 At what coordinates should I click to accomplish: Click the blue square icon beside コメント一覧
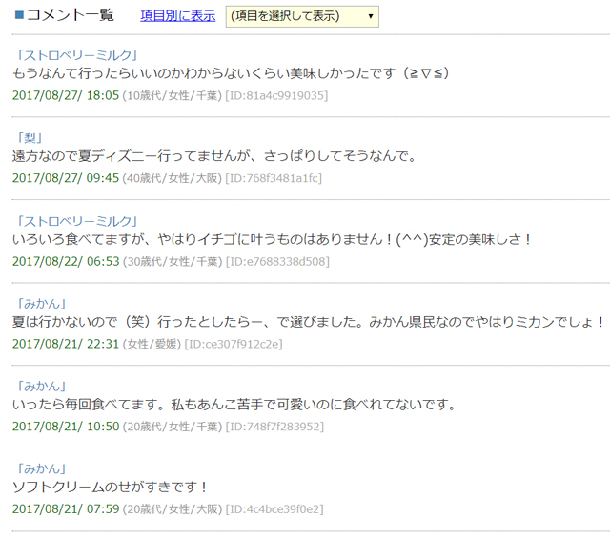coord(18,15)
